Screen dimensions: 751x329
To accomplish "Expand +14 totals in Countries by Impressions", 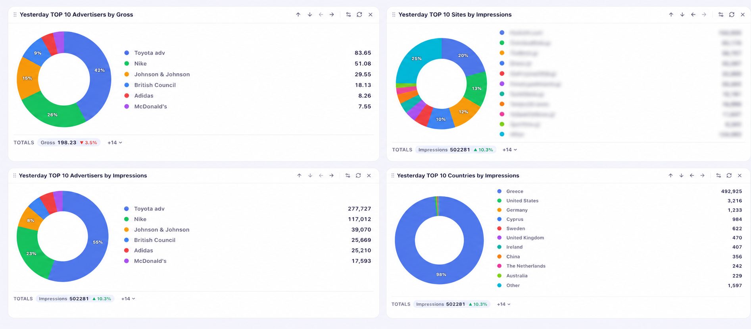I will point(504,304).
